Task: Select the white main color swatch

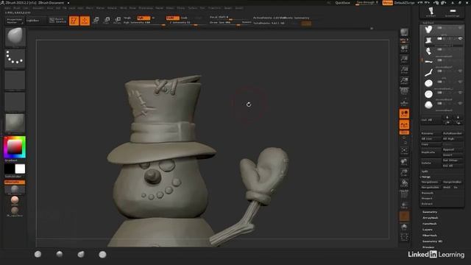Action: coord(20,169)
